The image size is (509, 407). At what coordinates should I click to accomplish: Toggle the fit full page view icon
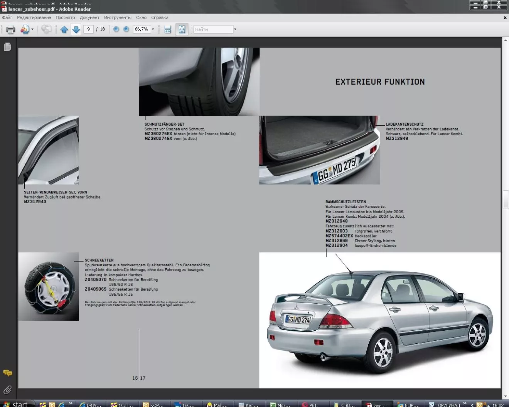(182, 29)
